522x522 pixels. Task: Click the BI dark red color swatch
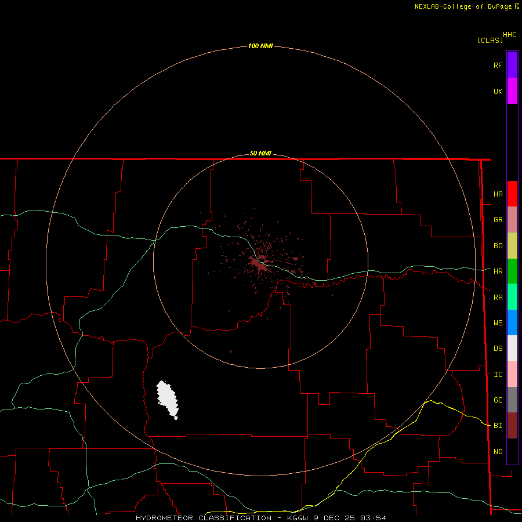(512, 426)
